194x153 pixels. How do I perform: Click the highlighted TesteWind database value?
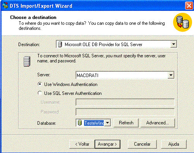[94, 123]
